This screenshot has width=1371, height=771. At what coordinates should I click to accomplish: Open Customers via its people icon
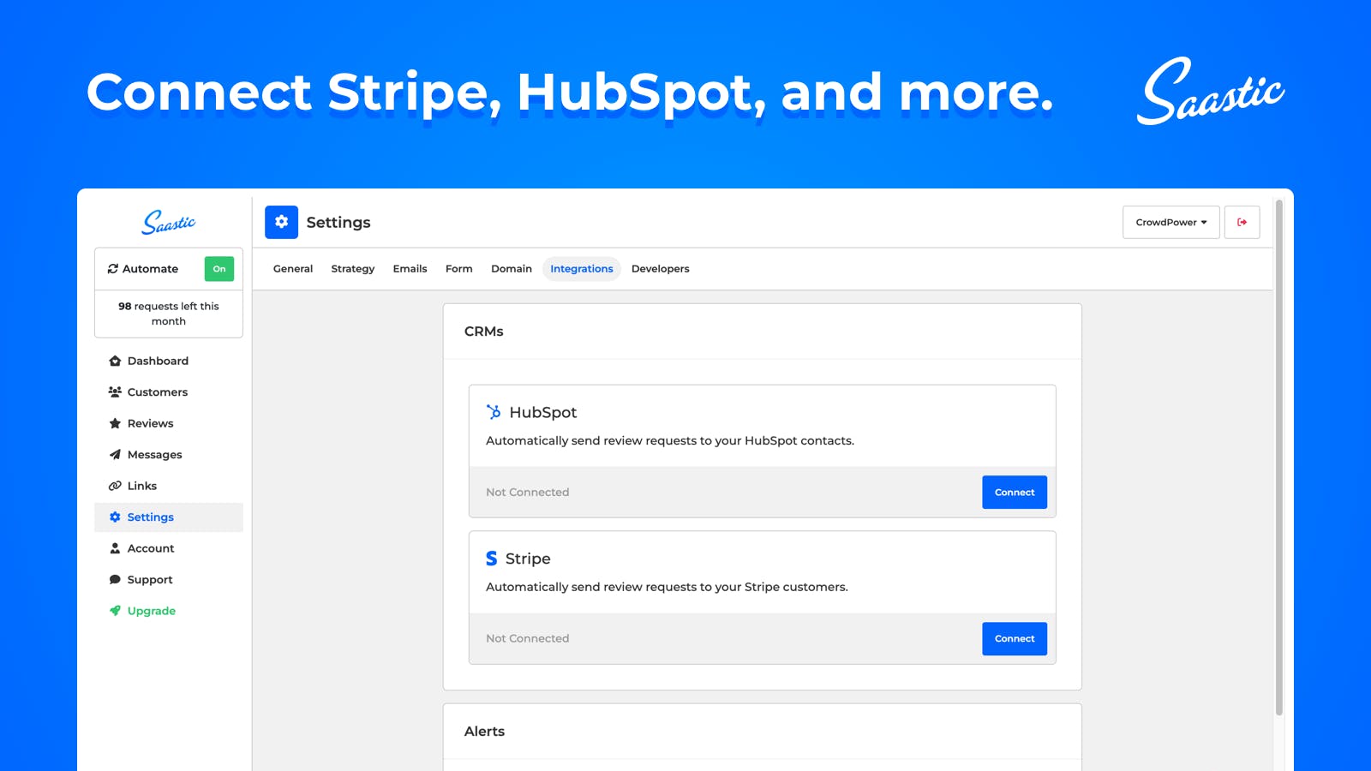click(115, 391)
